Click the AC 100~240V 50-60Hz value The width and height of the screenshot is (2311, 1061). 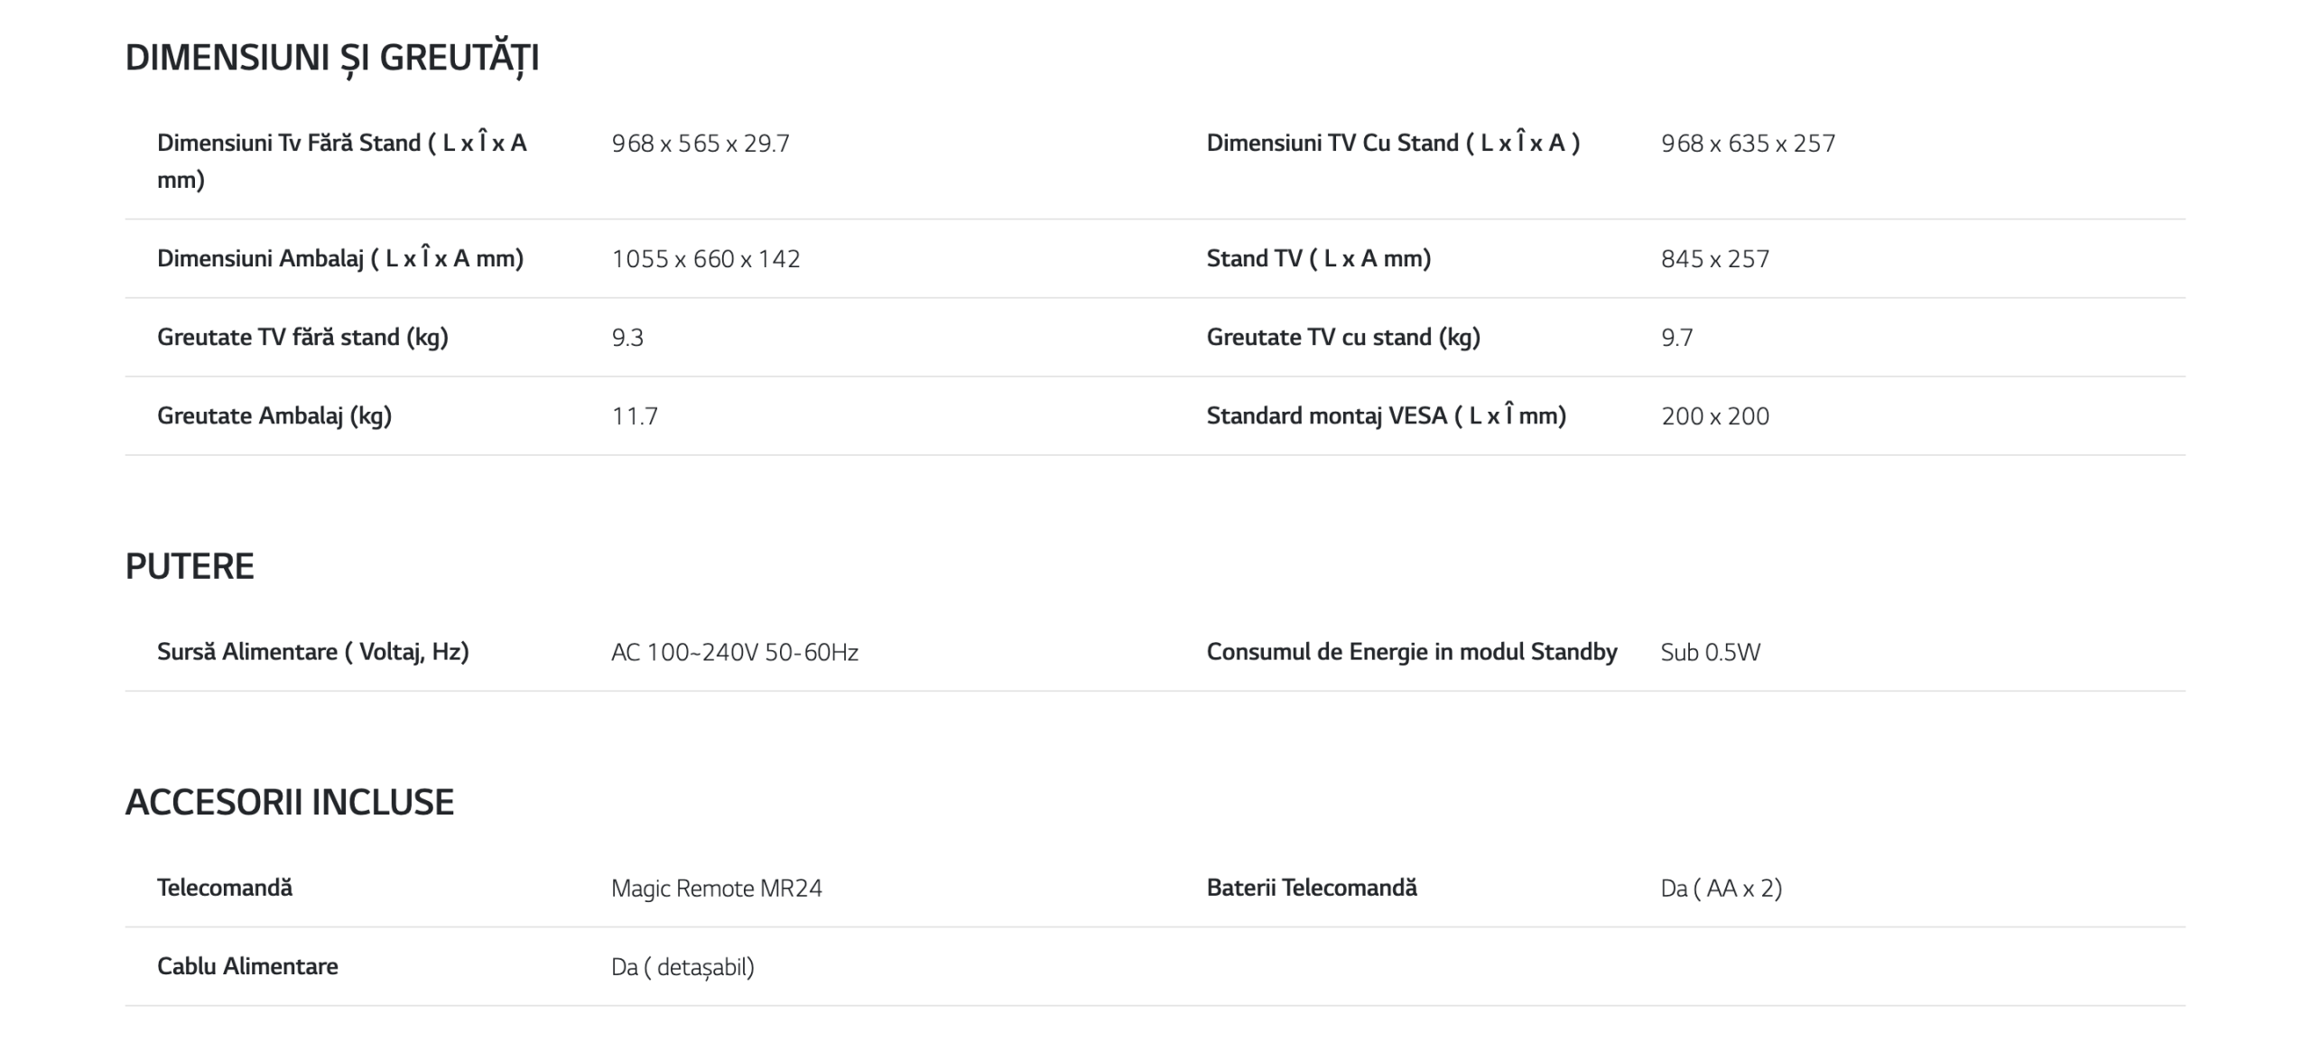click(735, 652)
